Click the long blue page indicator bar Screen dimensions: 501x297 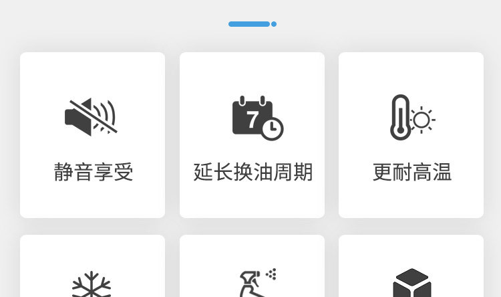click(x=249, y=24)
